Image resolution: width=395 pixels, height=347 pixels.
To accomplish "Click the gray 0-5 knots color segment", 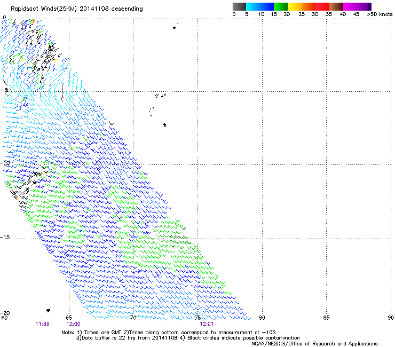I will tap(239, 6).
